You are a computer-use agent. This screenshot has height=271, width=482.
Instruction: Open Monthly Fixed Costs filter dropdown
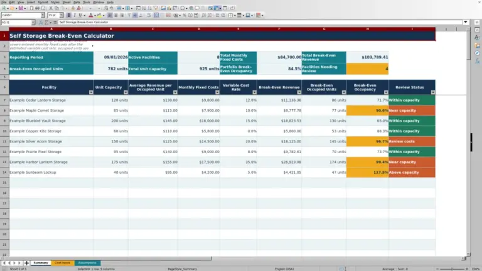[217, 92]
